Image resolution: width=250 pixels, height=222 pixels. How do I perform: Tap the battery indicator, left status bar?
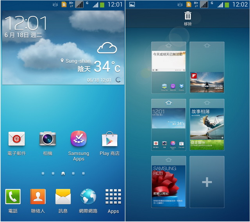click(102, 5)
